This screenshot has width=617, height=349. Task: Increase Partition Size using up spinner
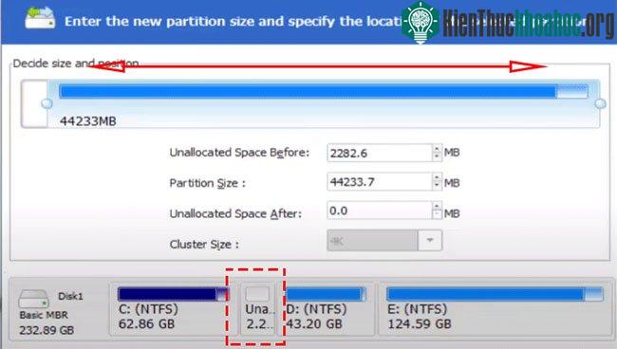[x=437, y=178]
